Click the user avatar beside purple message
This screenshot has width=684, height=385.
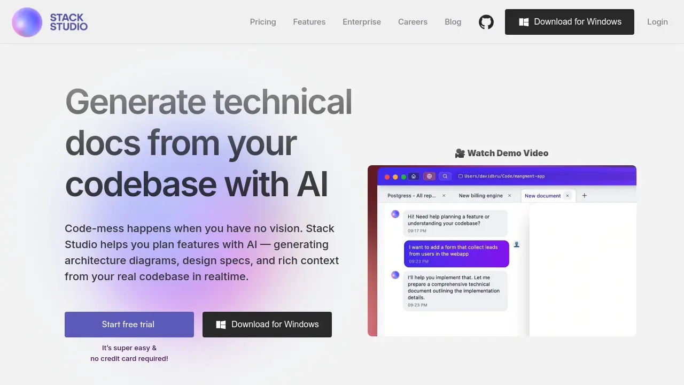[517, 244]
